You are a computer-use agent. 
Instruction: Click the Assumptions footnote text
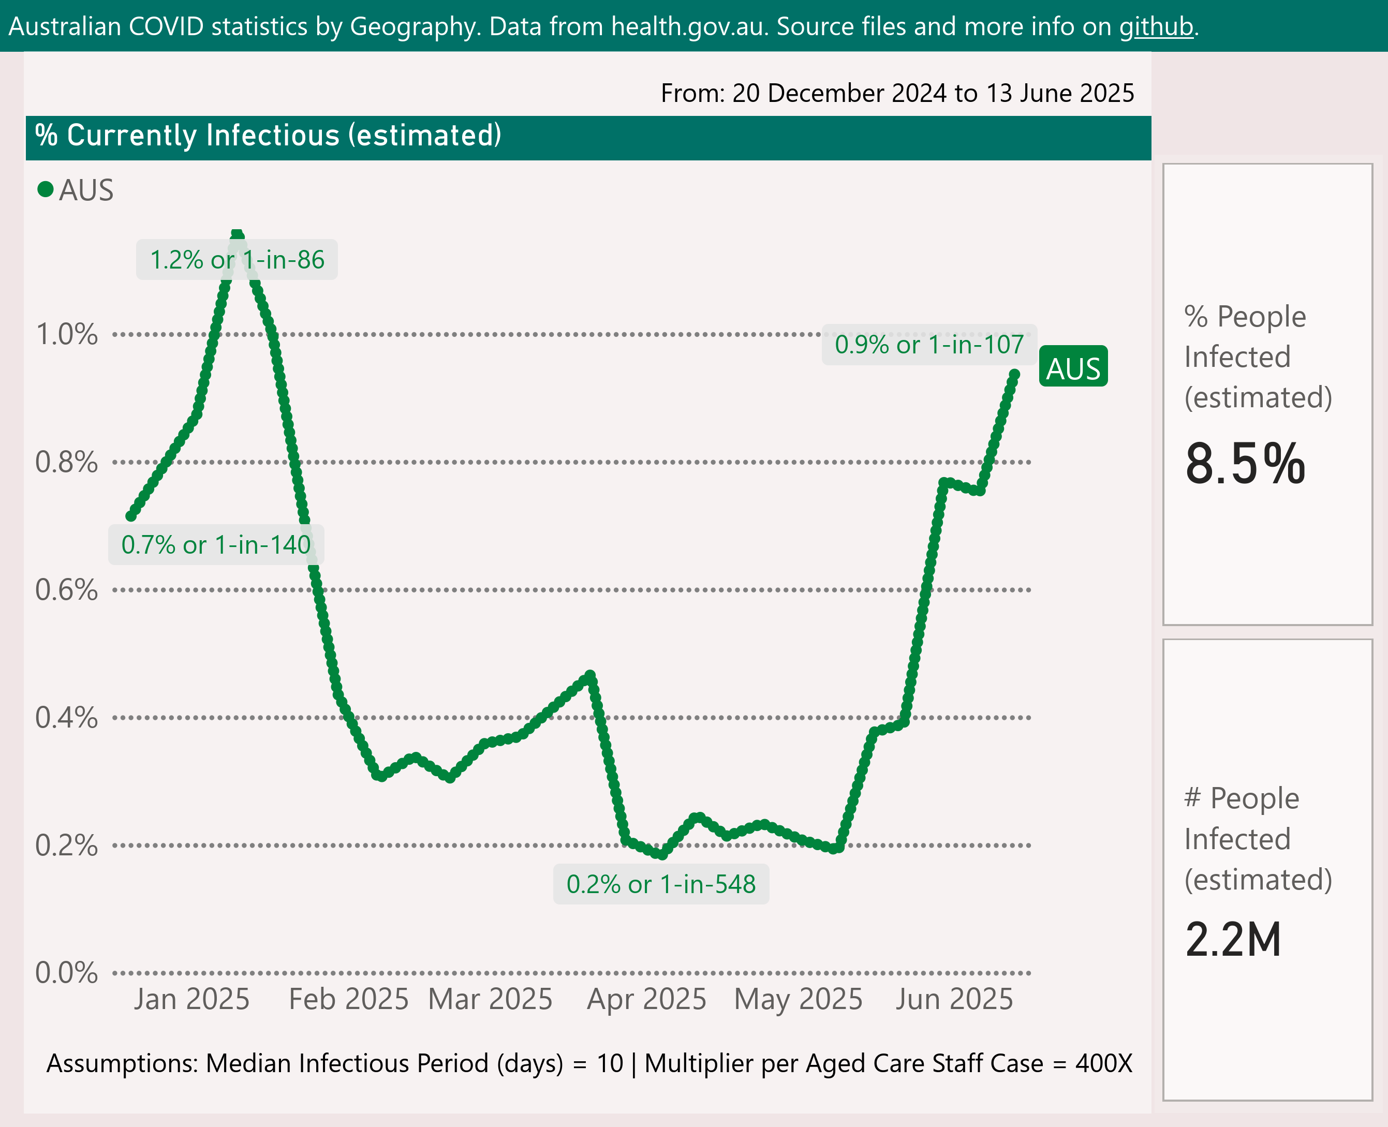tap(589, 1063)
